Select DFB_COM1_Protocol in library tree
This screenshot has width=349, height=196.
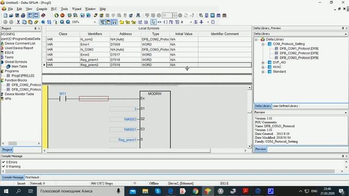[x=299, y=48]
